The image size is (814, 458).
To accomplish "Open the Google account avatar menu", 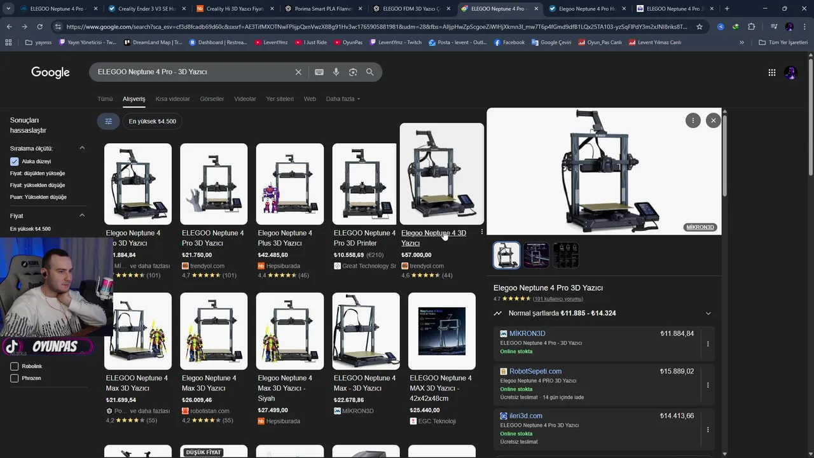I will pos(790,73).
